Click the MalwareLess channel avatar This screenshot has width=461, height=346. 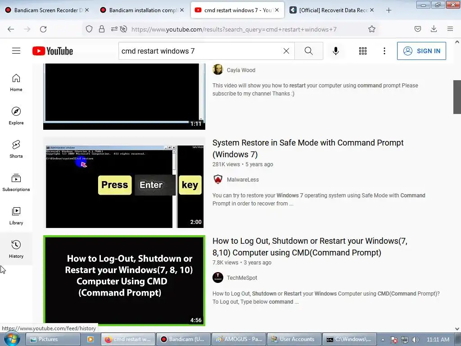pyautogui.click(x=218, y=179)
